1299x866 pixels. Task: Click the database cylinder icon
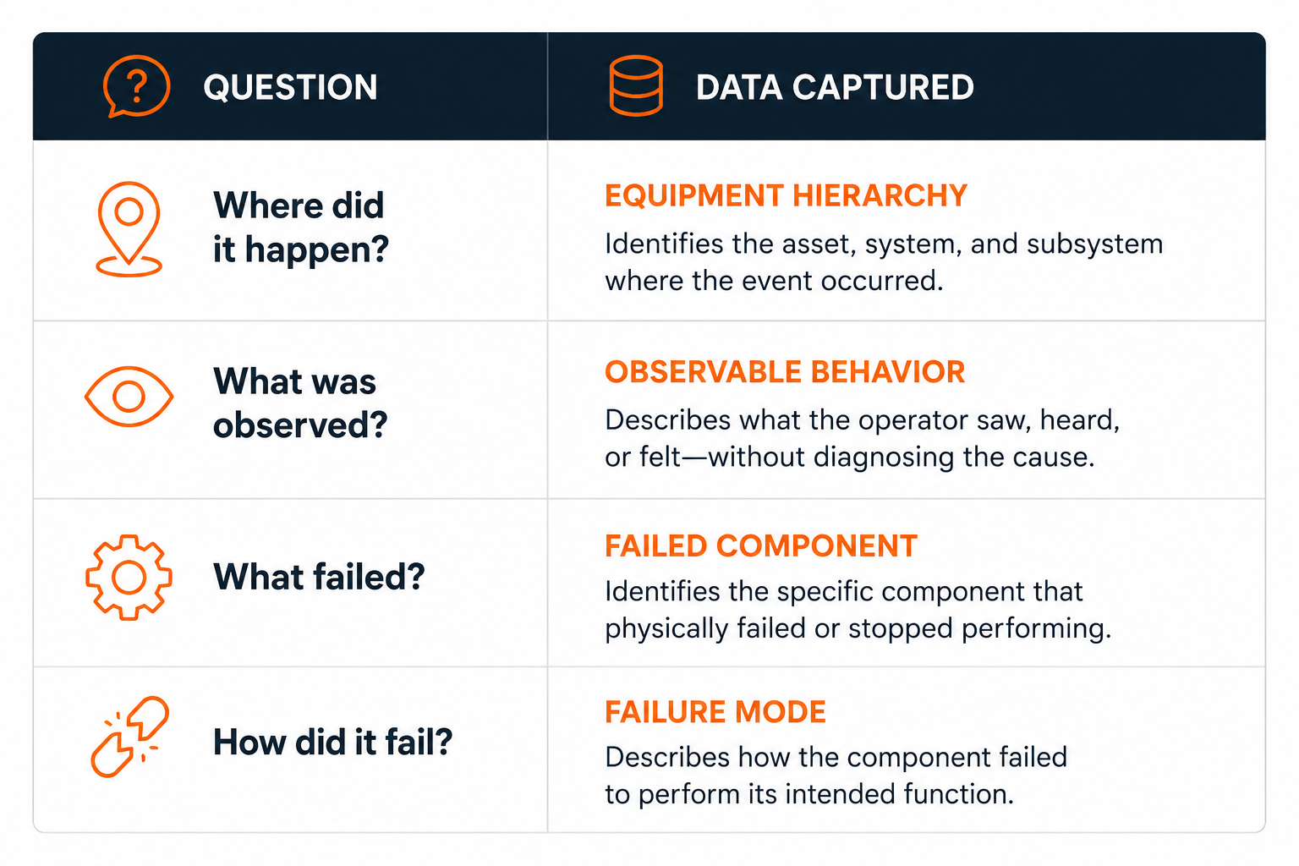(635, 85)
